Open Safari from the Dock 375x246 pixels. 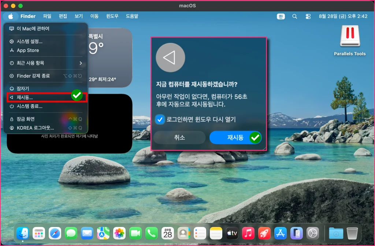pyautogui.click(x=55, y=233)
